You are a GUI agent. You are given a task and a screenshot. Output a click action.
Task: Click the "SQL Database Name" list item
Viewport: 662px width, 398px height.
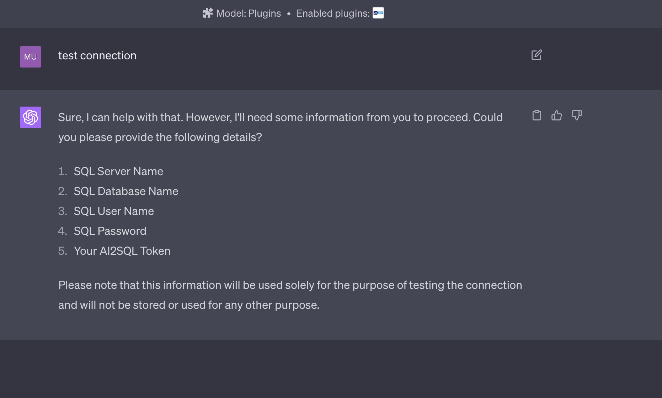coord(126,192)
